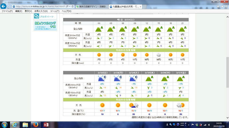
Task: Open Microsoft Access from the taskbar
Action: [x=46, y=125]
